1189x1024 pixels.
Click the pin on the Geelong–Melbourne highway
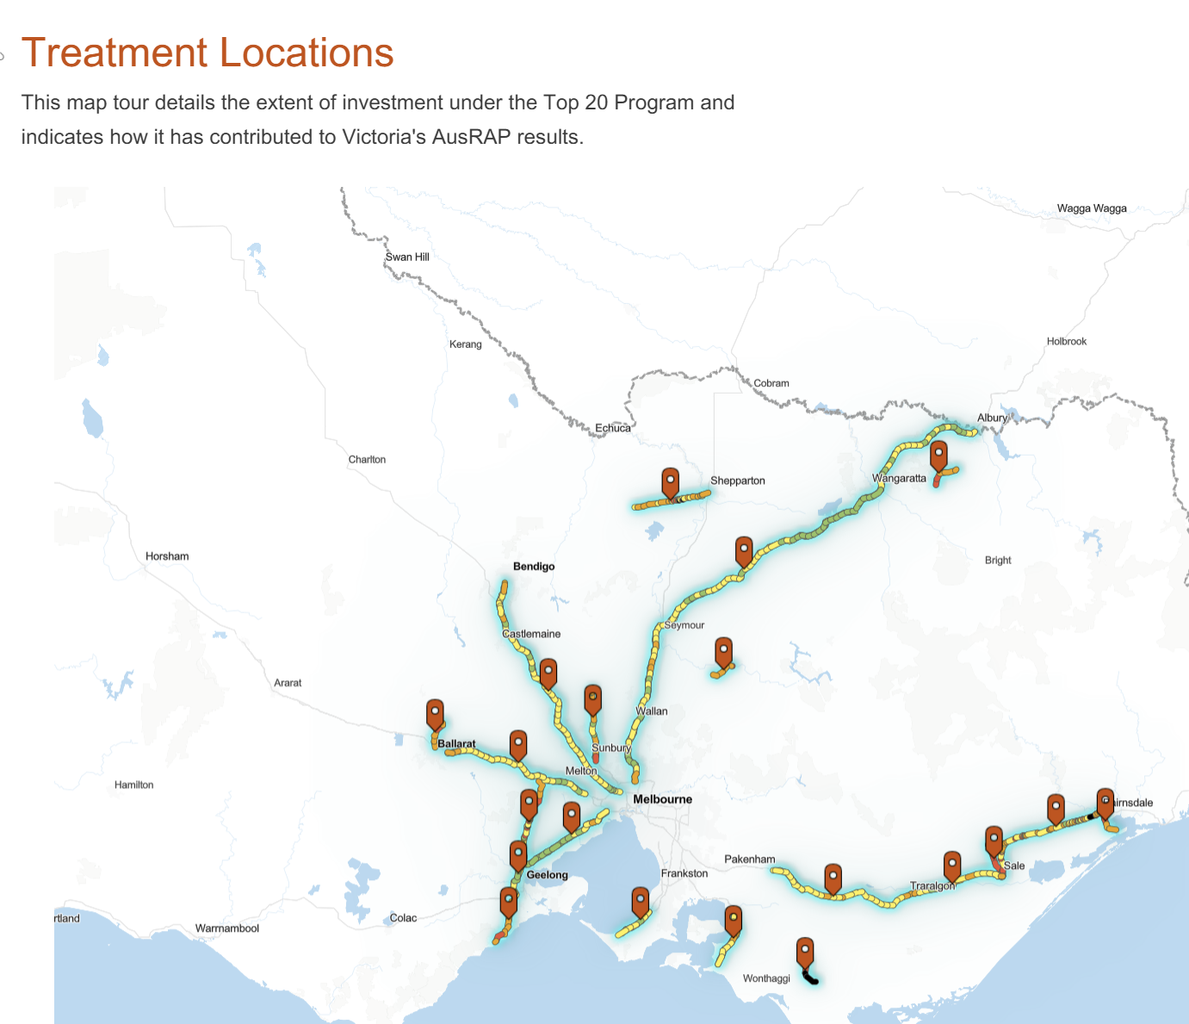pyautogui.click(x=572, y=815)
